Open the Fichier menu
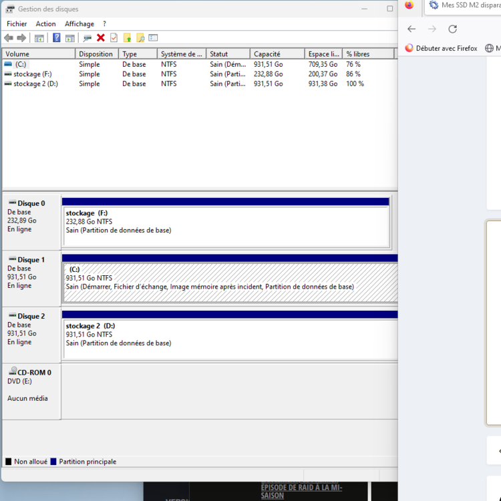The image size is (501, 501). pyautogui.click(x=17, y=24)
